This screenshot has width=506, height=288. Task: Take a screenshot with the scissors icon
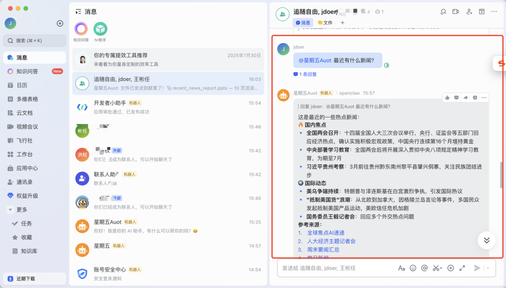click(x=436, y=268)
